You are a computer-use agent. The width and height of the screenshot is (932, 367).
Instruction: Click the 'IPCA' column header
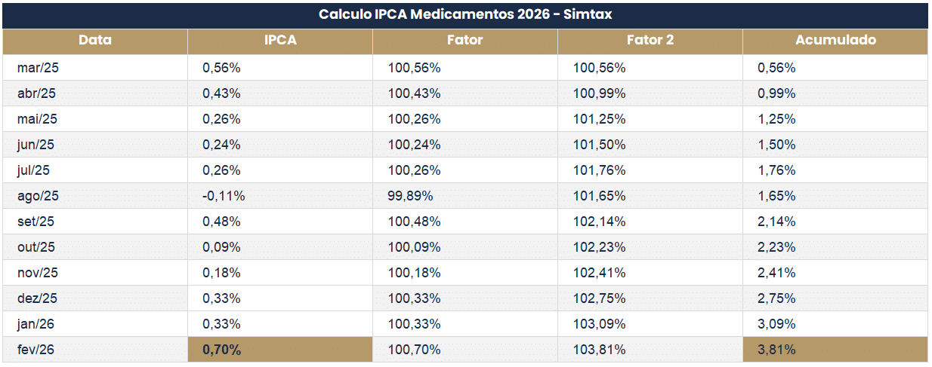coord(280,41)
